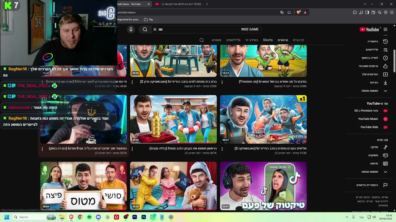Close the Inde Game - YouTube browser tab
The image size is (396, 222).
[148, 4]
